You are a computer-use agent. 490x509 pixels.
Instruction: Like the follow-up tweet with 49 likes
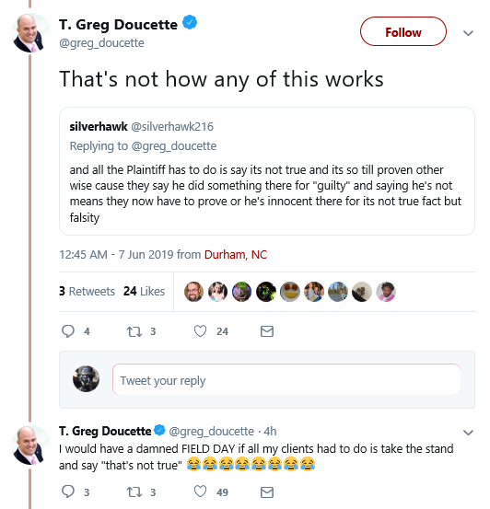pos(200,492)
